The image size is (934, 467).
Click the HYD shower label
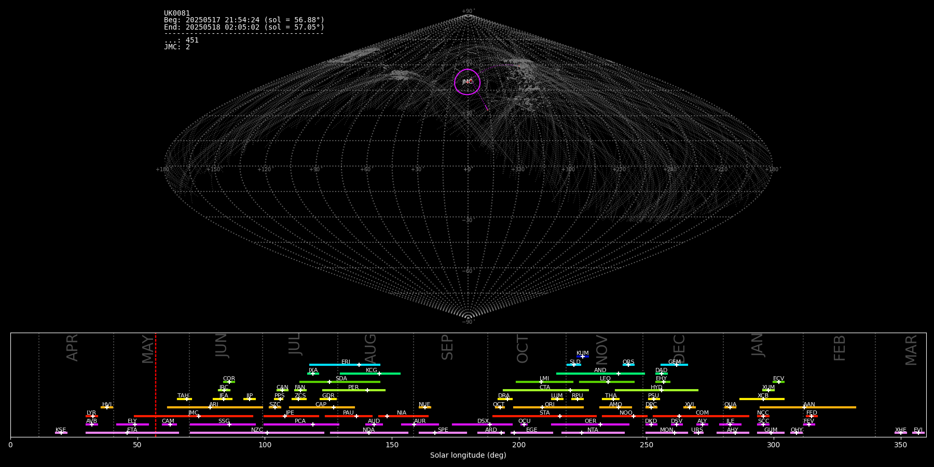tap(656, 388)
